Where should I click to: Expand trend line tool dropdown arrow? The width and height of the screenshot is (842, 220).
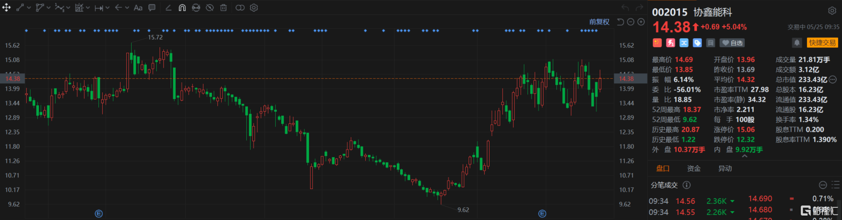click(x=29, y=8)
